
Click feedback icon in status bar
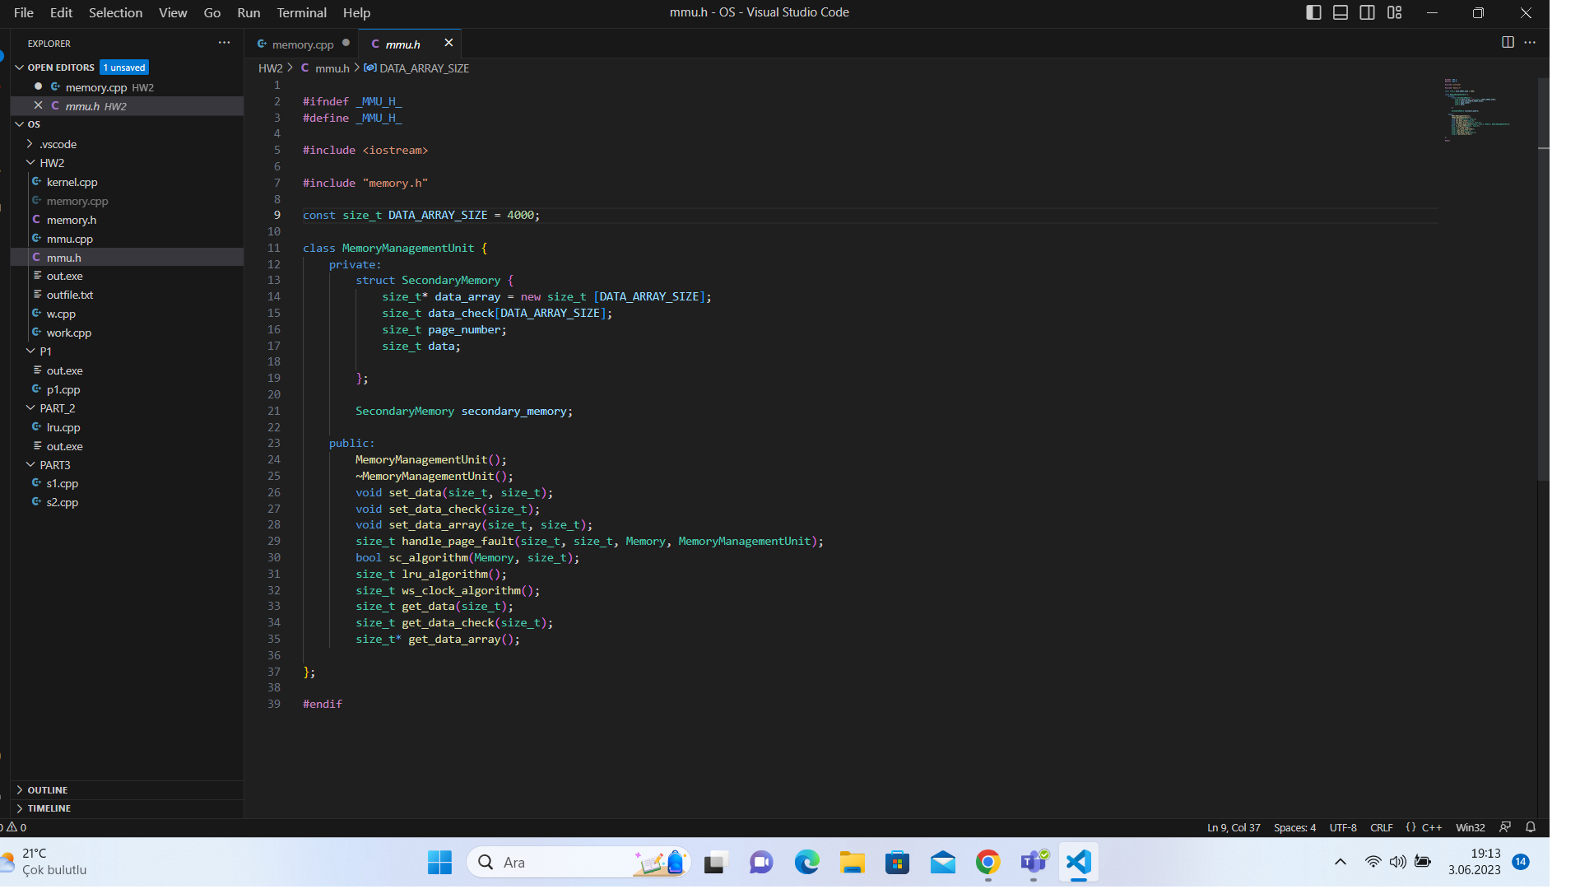1505,827
